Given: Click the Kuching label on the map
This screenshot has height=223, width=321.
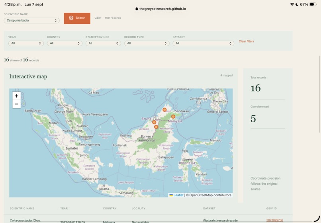Looking at the screenshot, I should 126,135.
